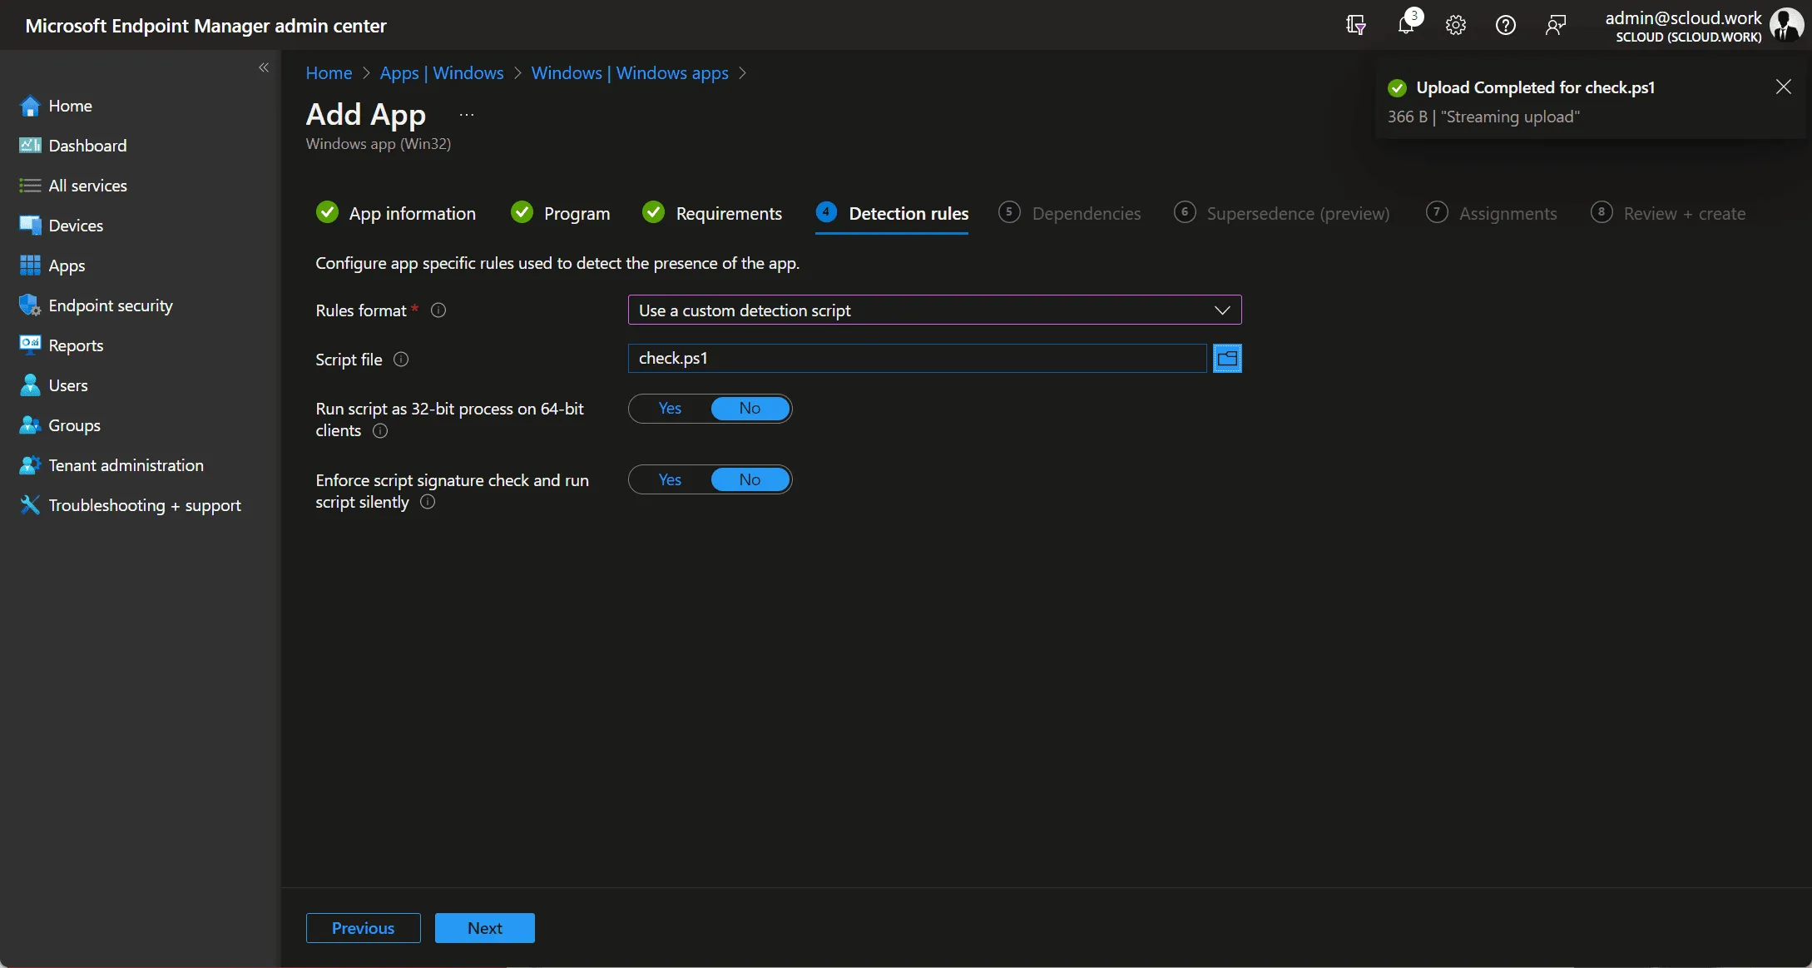
Task: Click the Home icon in sidebar
Action: coord(30,106)
